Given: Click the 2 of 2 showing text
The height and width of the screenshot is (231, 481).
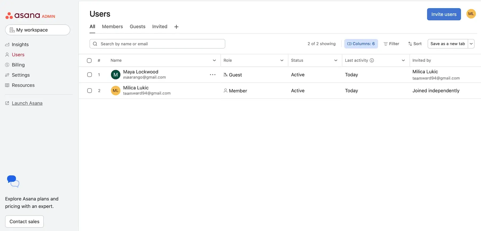Looking at the screenshot, I should pyautogui.click(x=321, y=44).
